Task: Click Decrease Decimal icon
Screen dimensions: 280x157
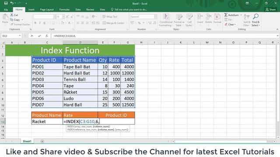Action: 154,23
